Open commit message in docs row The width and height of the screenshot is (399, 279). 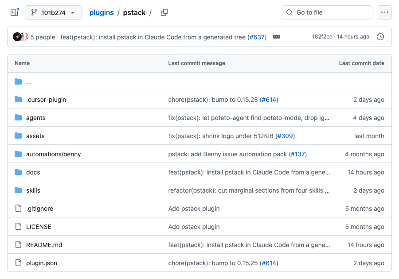[249, 172]
